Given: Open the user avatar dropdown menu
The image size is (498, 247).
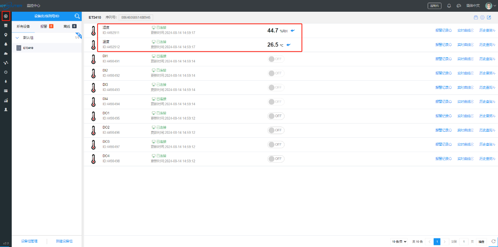Looking at the screenshot, I should (x=490, y=6).
